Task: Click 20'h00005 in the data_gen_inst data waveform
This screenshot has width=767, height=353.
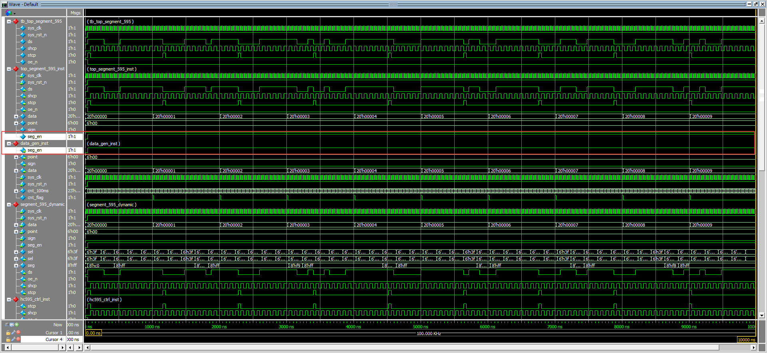Action: [433, 171]
